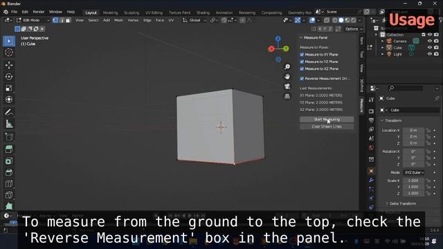The height and width of the screenshot is (249, 443).
Task: Open the Face header menu
Action: 160,20
